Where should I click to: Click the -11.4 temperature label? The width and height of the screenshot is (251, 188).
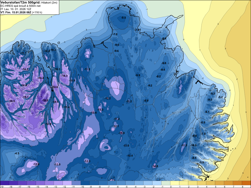pyautogui.click(x=67, y=107)
